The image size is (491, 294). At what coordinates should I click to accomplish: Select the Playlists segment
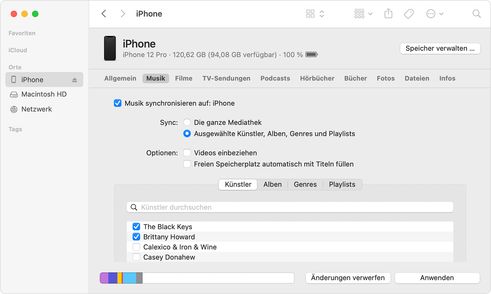342,184
